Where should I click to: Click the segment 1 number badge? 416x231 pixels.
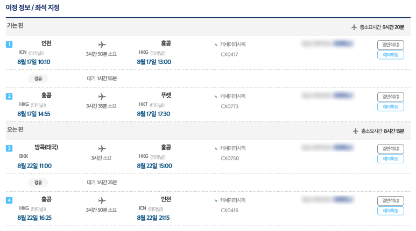pos(9,44)
